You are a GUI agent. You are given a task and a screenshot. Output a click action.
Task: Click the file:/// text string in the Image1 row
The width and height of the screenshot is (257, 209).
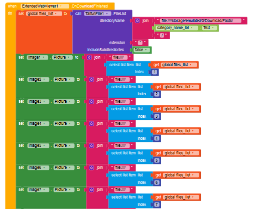point(119,58)
